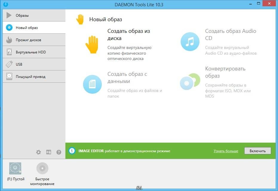The width and height of the screenshot is (278, 191).
Task: Click the Конвертировать образ title
Action: click(x=225, y=72)
